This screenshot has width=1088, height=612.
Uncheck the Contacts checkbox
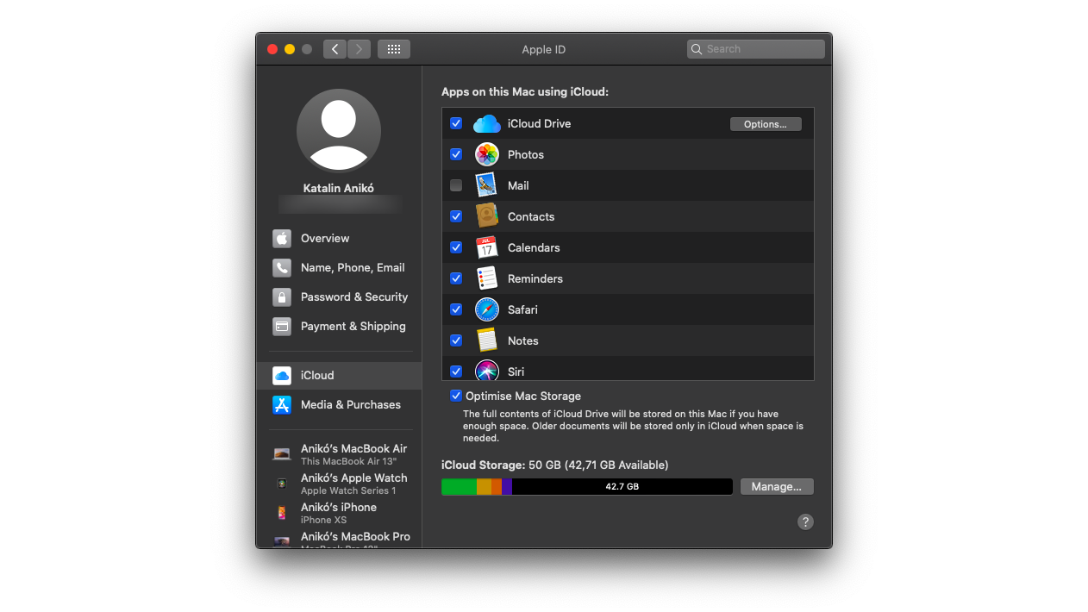click(x=456, y=217)
